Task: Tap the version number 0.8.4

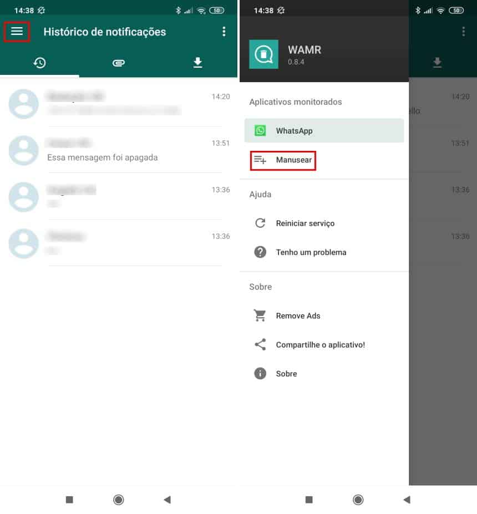Action: coord(296,62)
